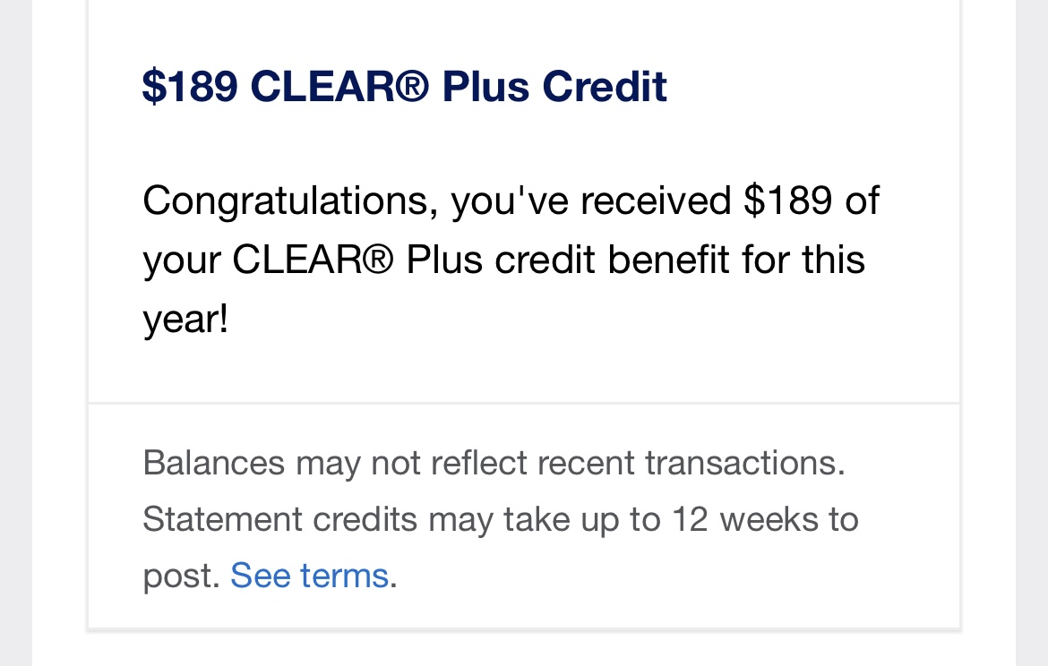Viewport: 1048px width, 666px height.
Task: Click the word "received" in the message
Action: pyautogui.click(x=656, y=201)
